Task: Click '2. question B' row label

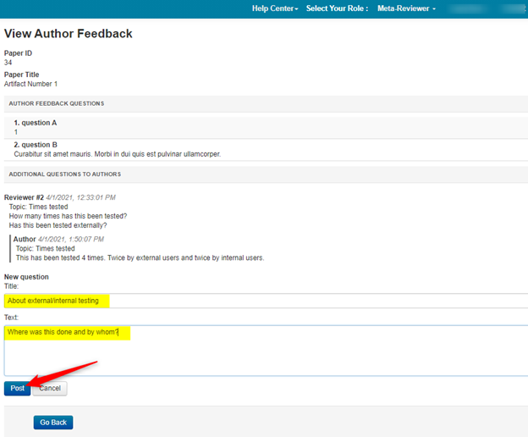Action: (36, 145)
